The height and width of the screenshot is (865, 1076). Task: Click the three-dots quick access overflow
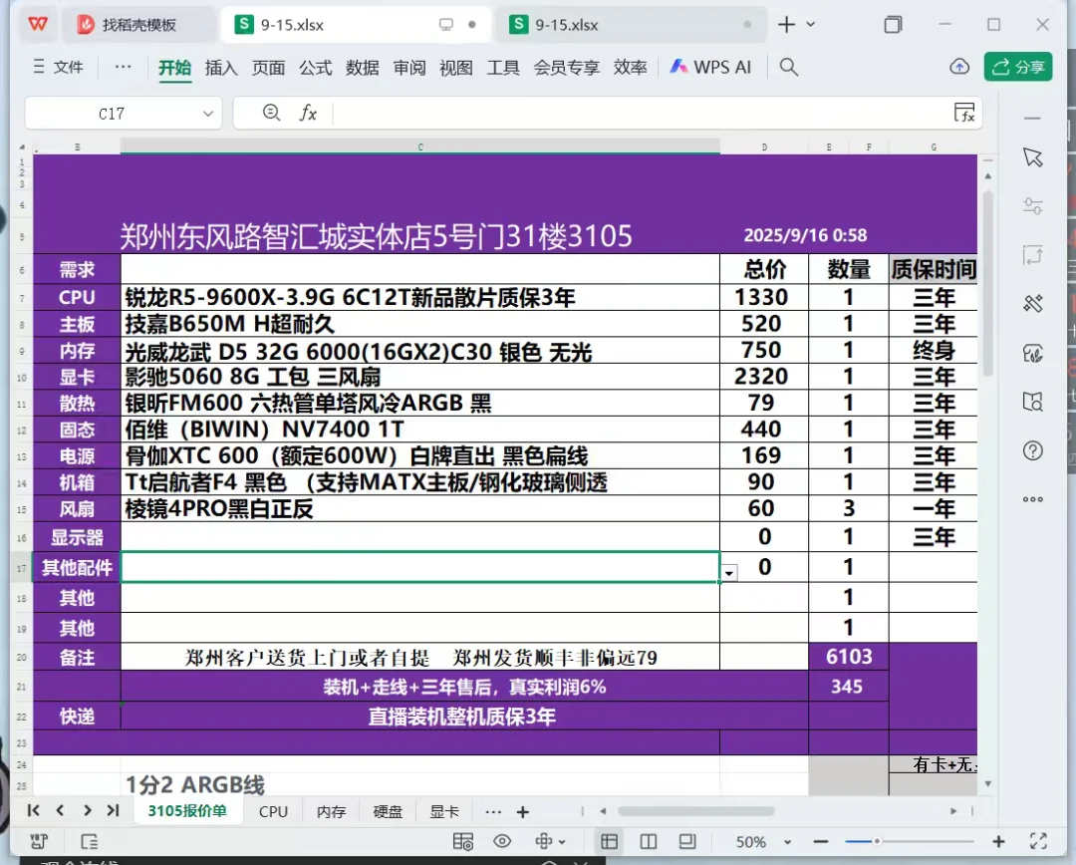click(123, 67)
